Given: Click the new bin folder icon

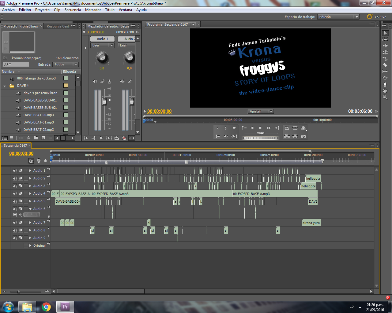Looking at the screenshot, I should coord(36,138).
